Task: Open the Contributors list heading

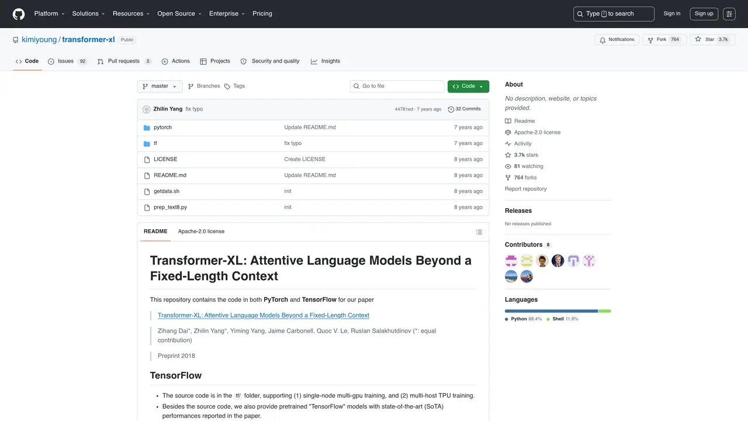Action: coord(528,245)
